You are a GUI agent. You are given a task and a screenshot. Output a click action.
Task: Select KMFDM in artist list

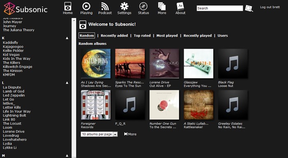(9, 75)
